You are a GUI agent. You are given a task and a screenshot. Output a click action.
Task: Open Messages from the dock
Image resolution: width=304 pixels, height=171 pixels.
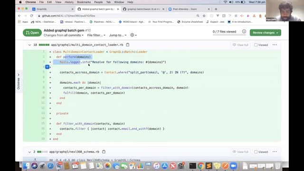pyautogui.click(x=116, y=166)
